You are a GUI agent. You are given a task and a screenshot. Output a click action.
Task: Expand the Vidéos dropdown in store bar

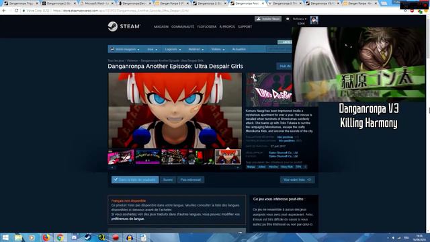pos(218,49)
